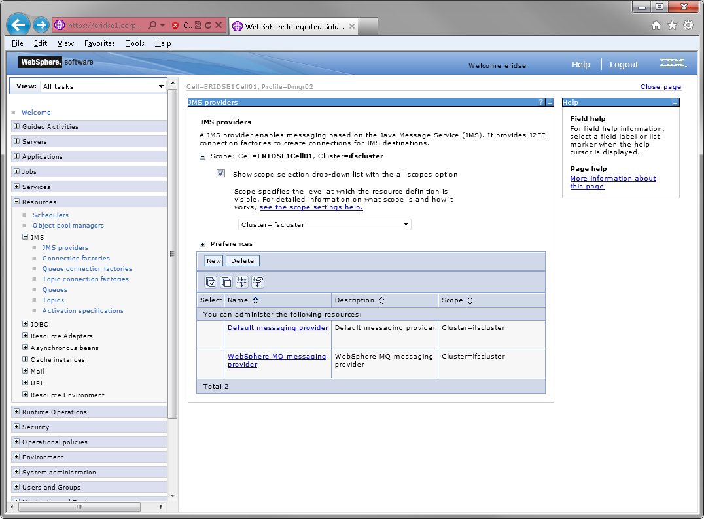
Task: Expand the Security navigation group
Action: [x=16, y=427]
